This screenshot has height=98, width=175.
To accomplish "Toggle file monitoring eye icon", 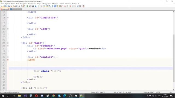I will pos(67,6).
